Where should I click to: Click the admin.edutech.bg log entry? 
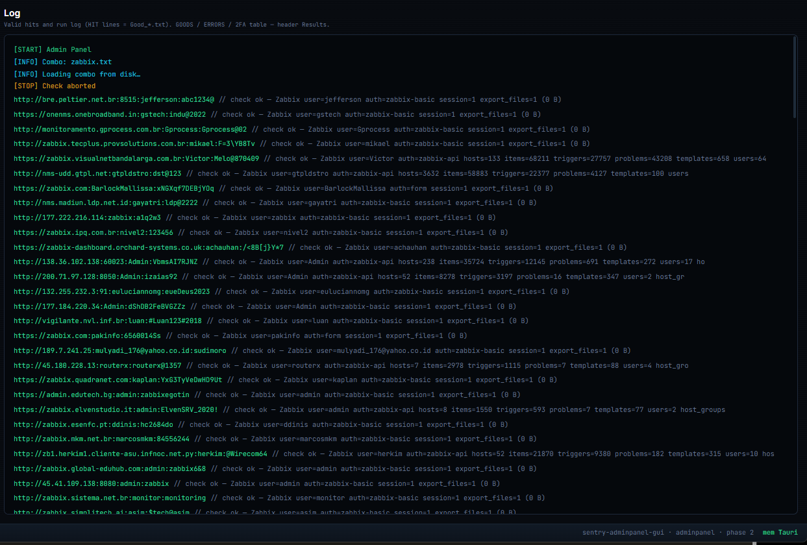tap(267, 394)
